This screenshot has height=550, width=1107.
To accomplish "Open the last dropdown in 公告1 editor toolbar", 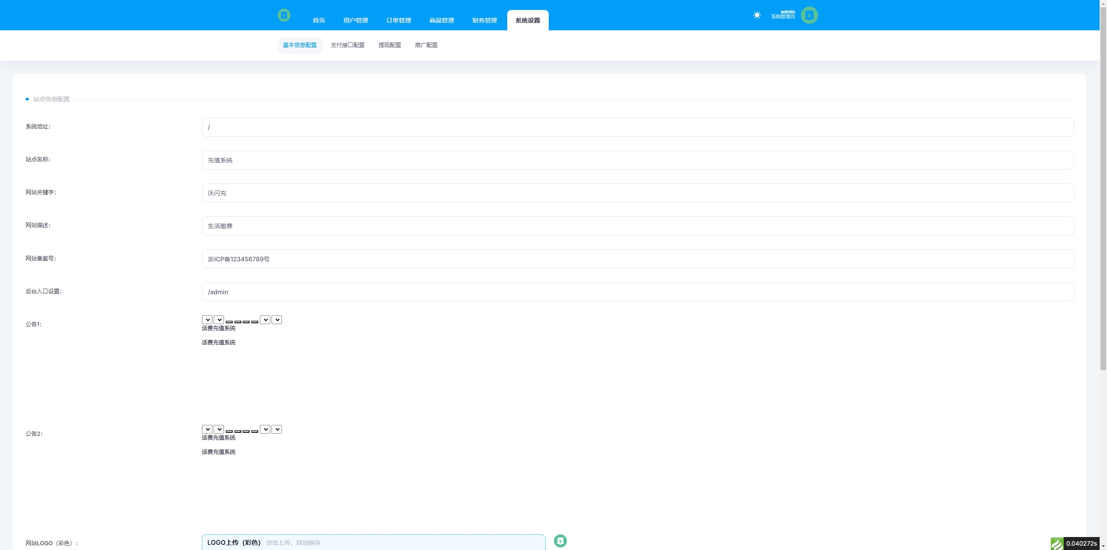I will 277,320.
